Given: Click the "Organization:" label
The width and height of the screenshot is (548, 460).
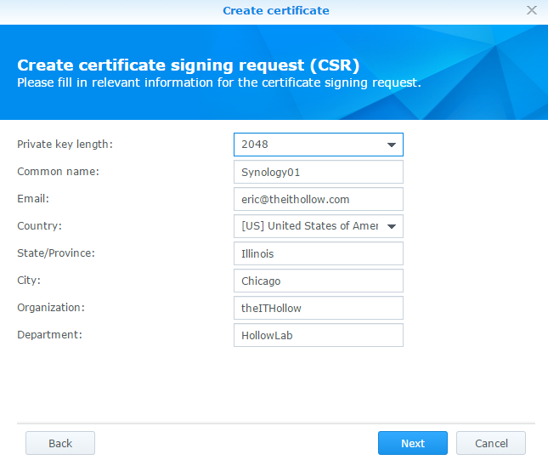Looking at the screenshot, I should 51,308.
